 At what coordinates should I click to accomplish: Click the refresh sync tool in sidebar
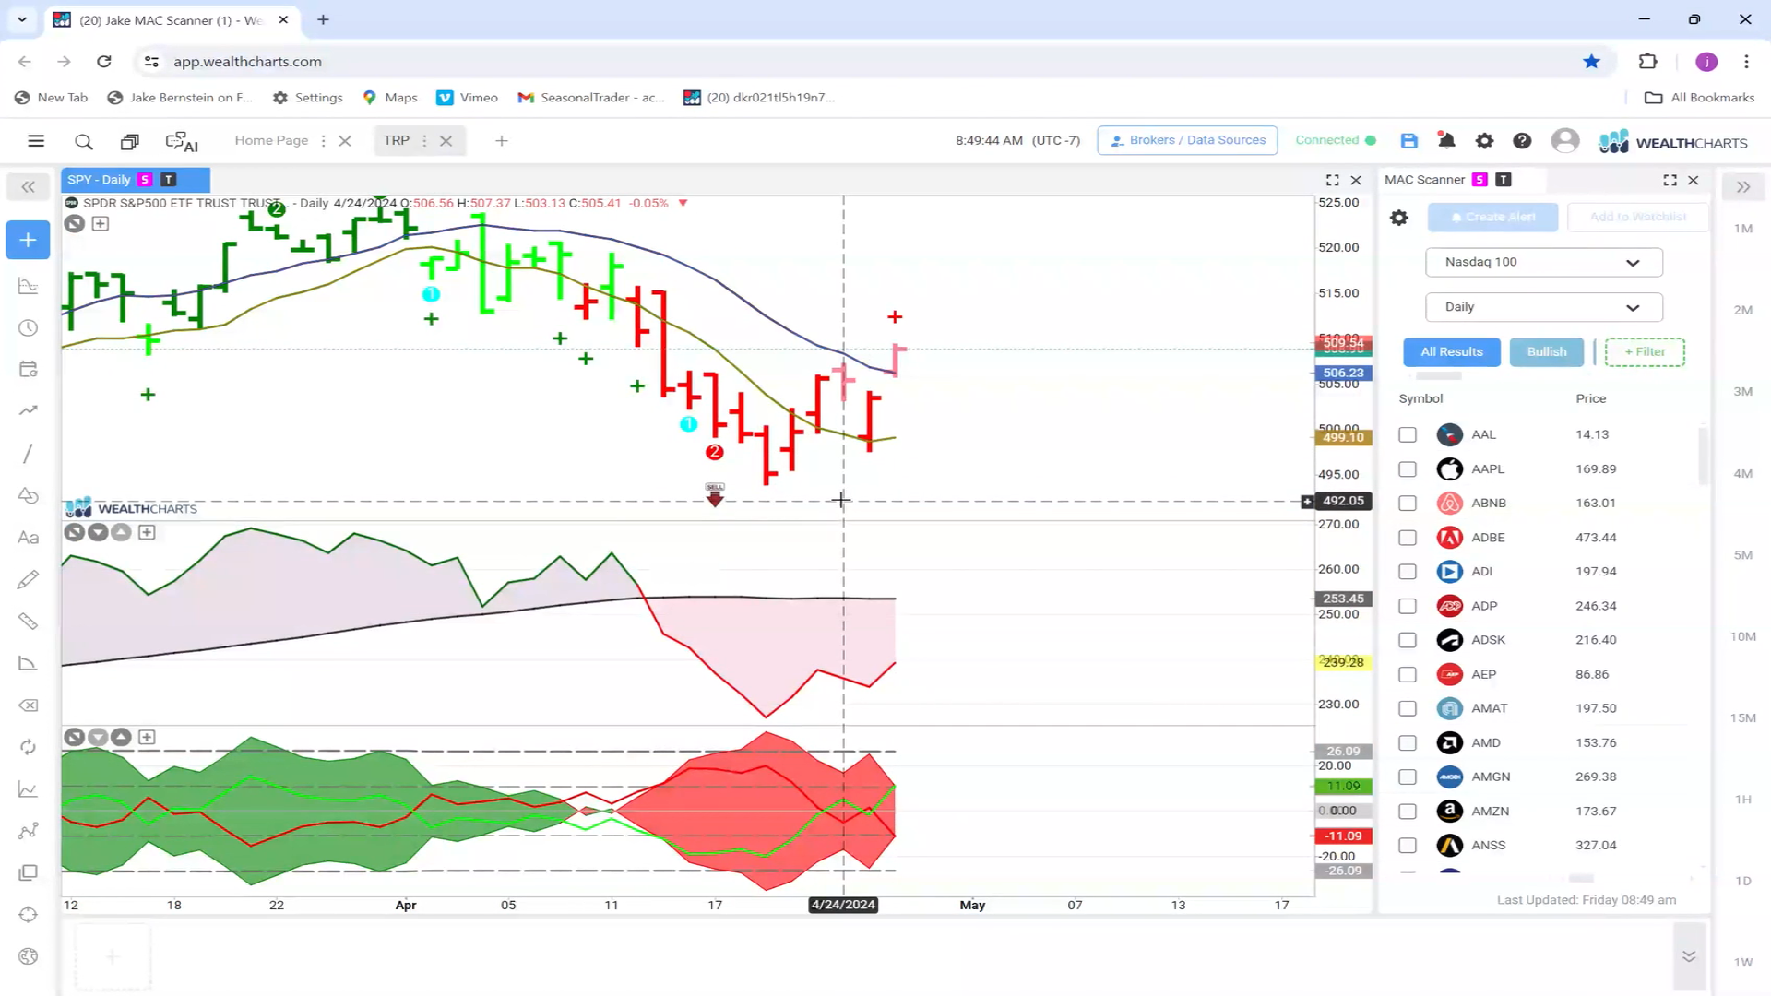(x=28, y=747)
